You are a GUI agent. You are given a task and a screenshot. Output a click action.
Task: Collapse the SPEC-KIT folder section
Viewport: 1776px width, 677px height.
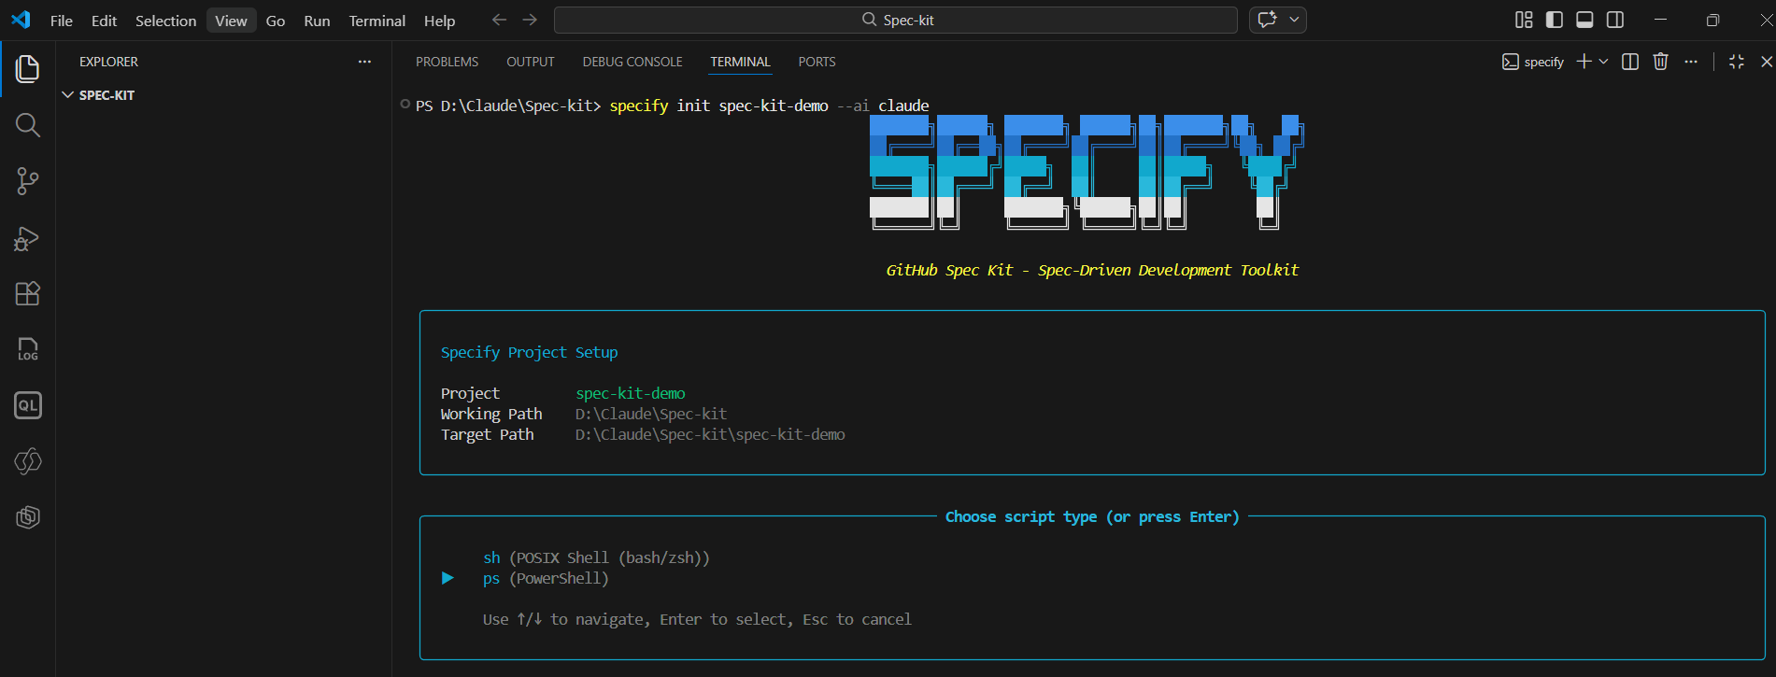(68, 95)
